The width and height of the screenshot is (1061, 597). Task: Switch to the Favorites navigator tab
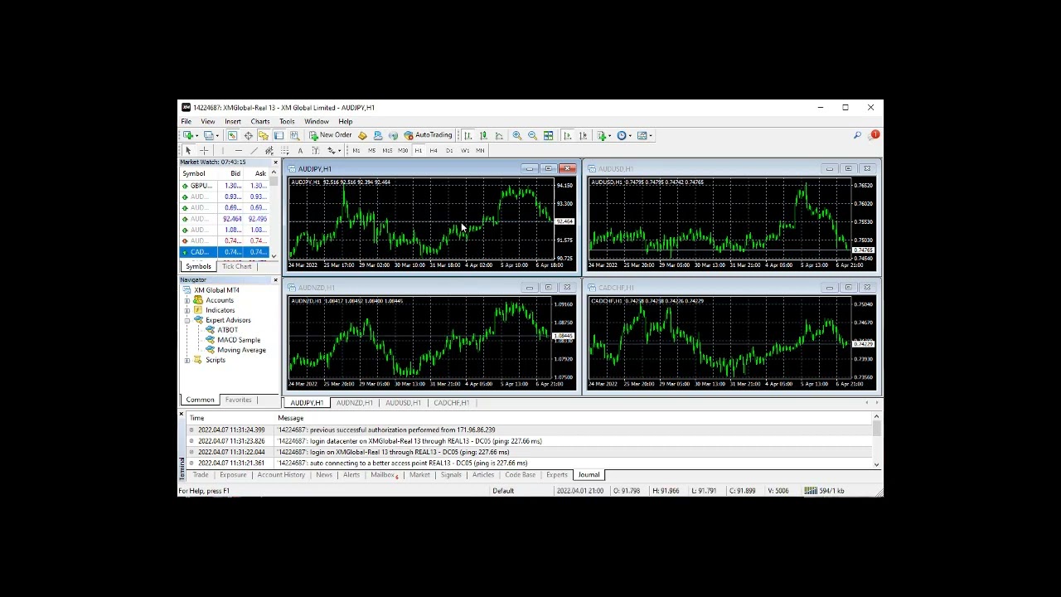(x=238, y=400)
